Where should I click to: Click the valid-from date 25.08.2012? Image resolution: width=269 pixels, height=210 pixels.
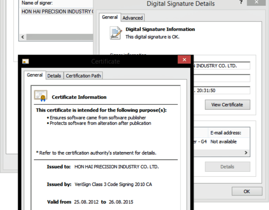[86, 202]
